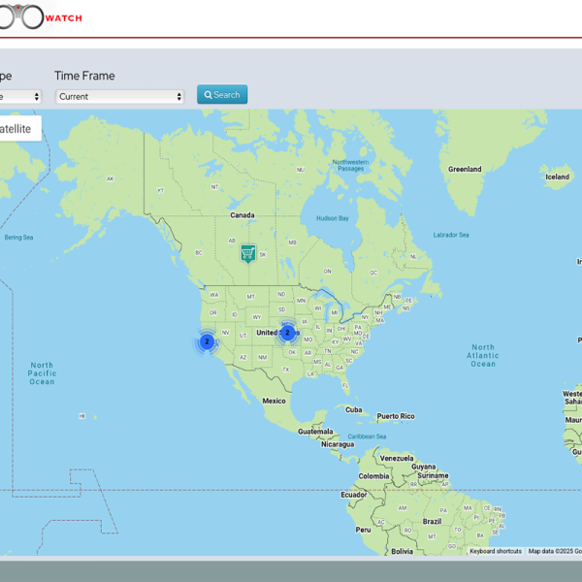This screenshot has width=582, height=582.
Task: Click the Iceland label on the map
Action: pos(557,177)
